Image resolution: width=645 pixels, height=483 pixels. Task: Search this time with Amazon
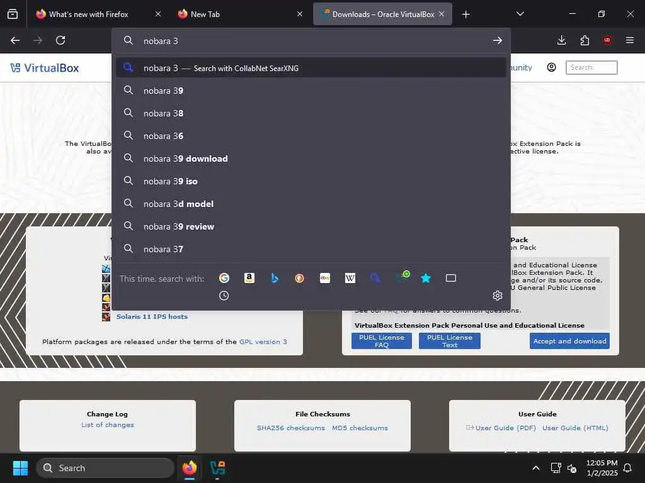[x=249, y=278]
